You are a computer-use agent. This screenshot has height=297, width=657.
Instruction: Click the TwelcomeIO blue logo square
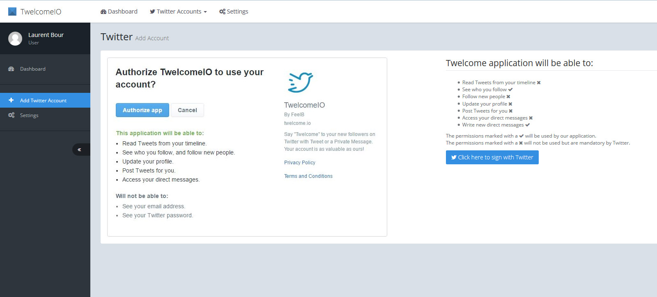point(12,12)
